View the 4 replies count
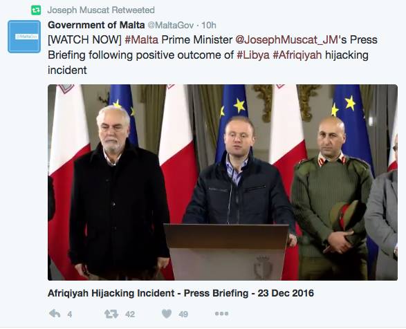The height and width of the screenshot is (329, 406). 70,314
